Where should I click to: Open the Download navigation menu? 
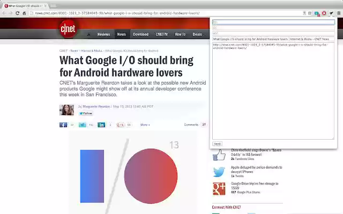coord(140,34)
